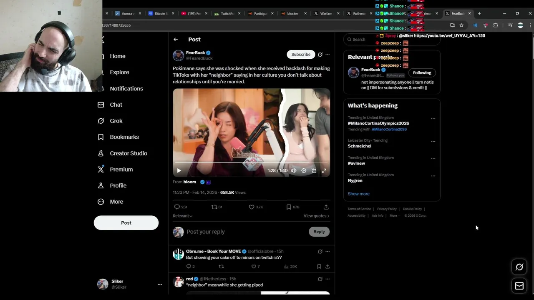This screenshot has height=300, width=534.
Task: Share the Obre.me comment
Action: (x=327, y=267)
